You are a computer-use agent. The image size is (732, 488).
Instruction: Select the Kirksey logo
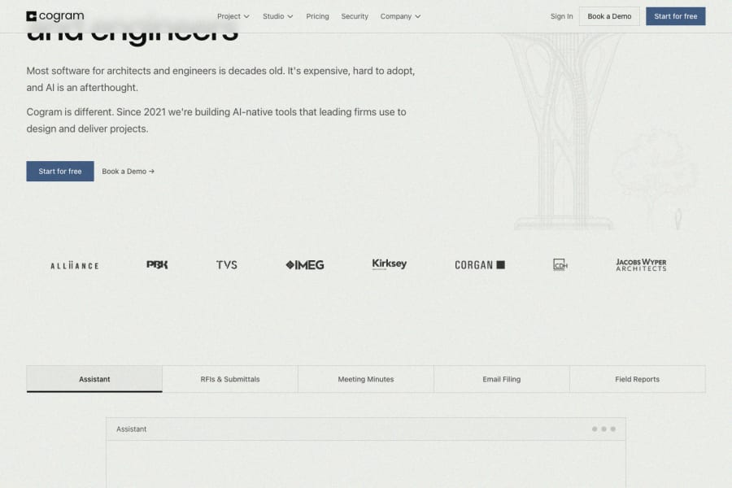point(389,264)
